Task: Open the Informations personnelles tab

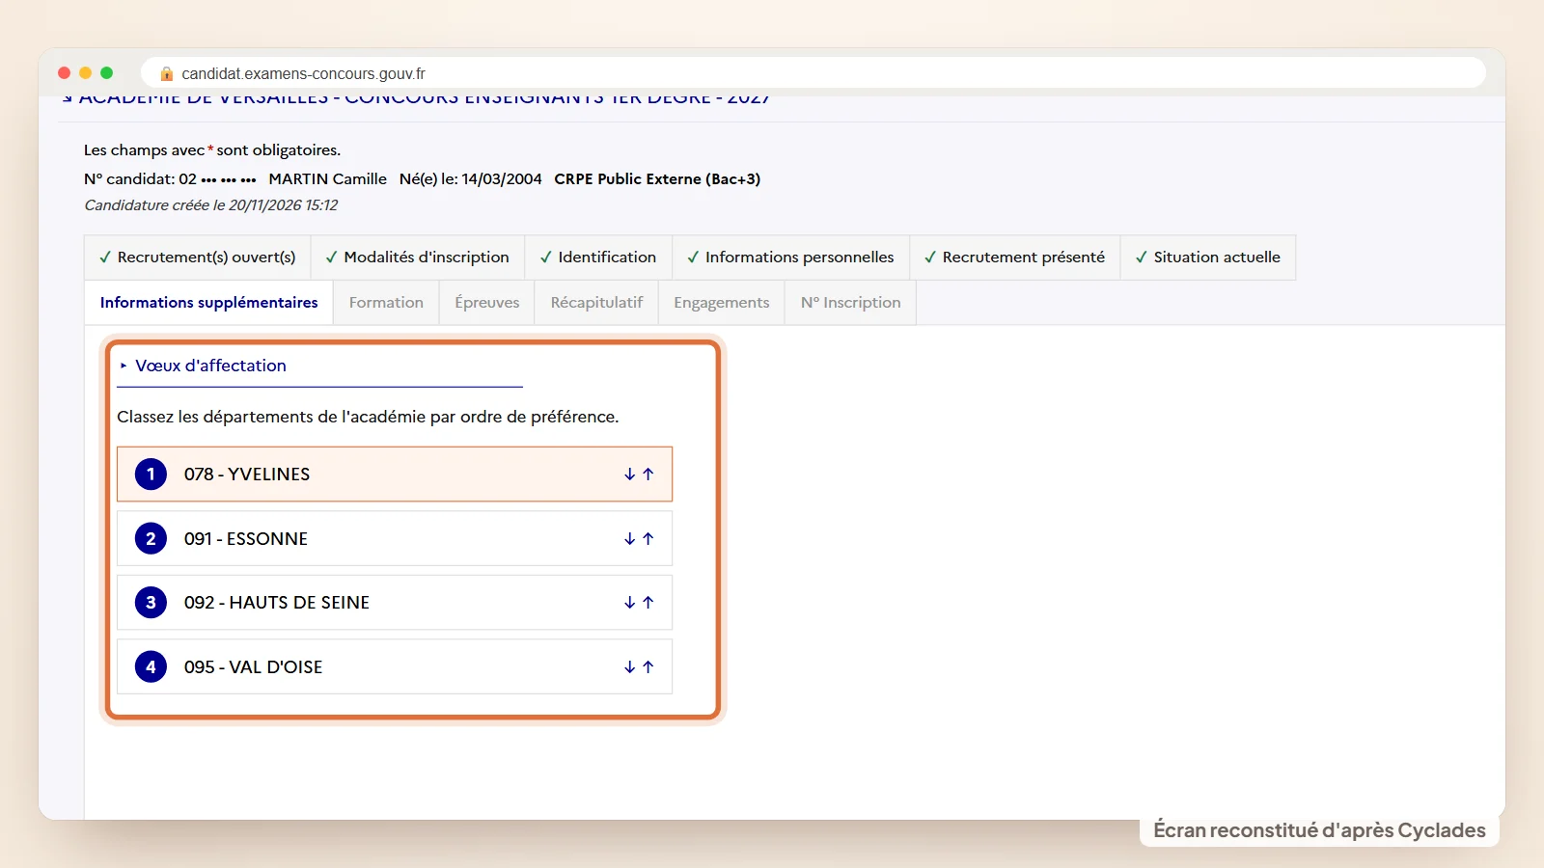Action: (790, 258)
